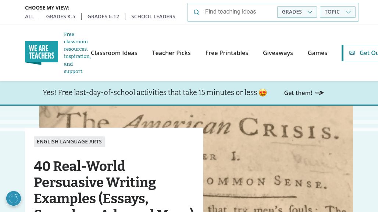Click the cookie preferences icon
Viewport: 378px width, 212px height.
[x=14, y=198]
